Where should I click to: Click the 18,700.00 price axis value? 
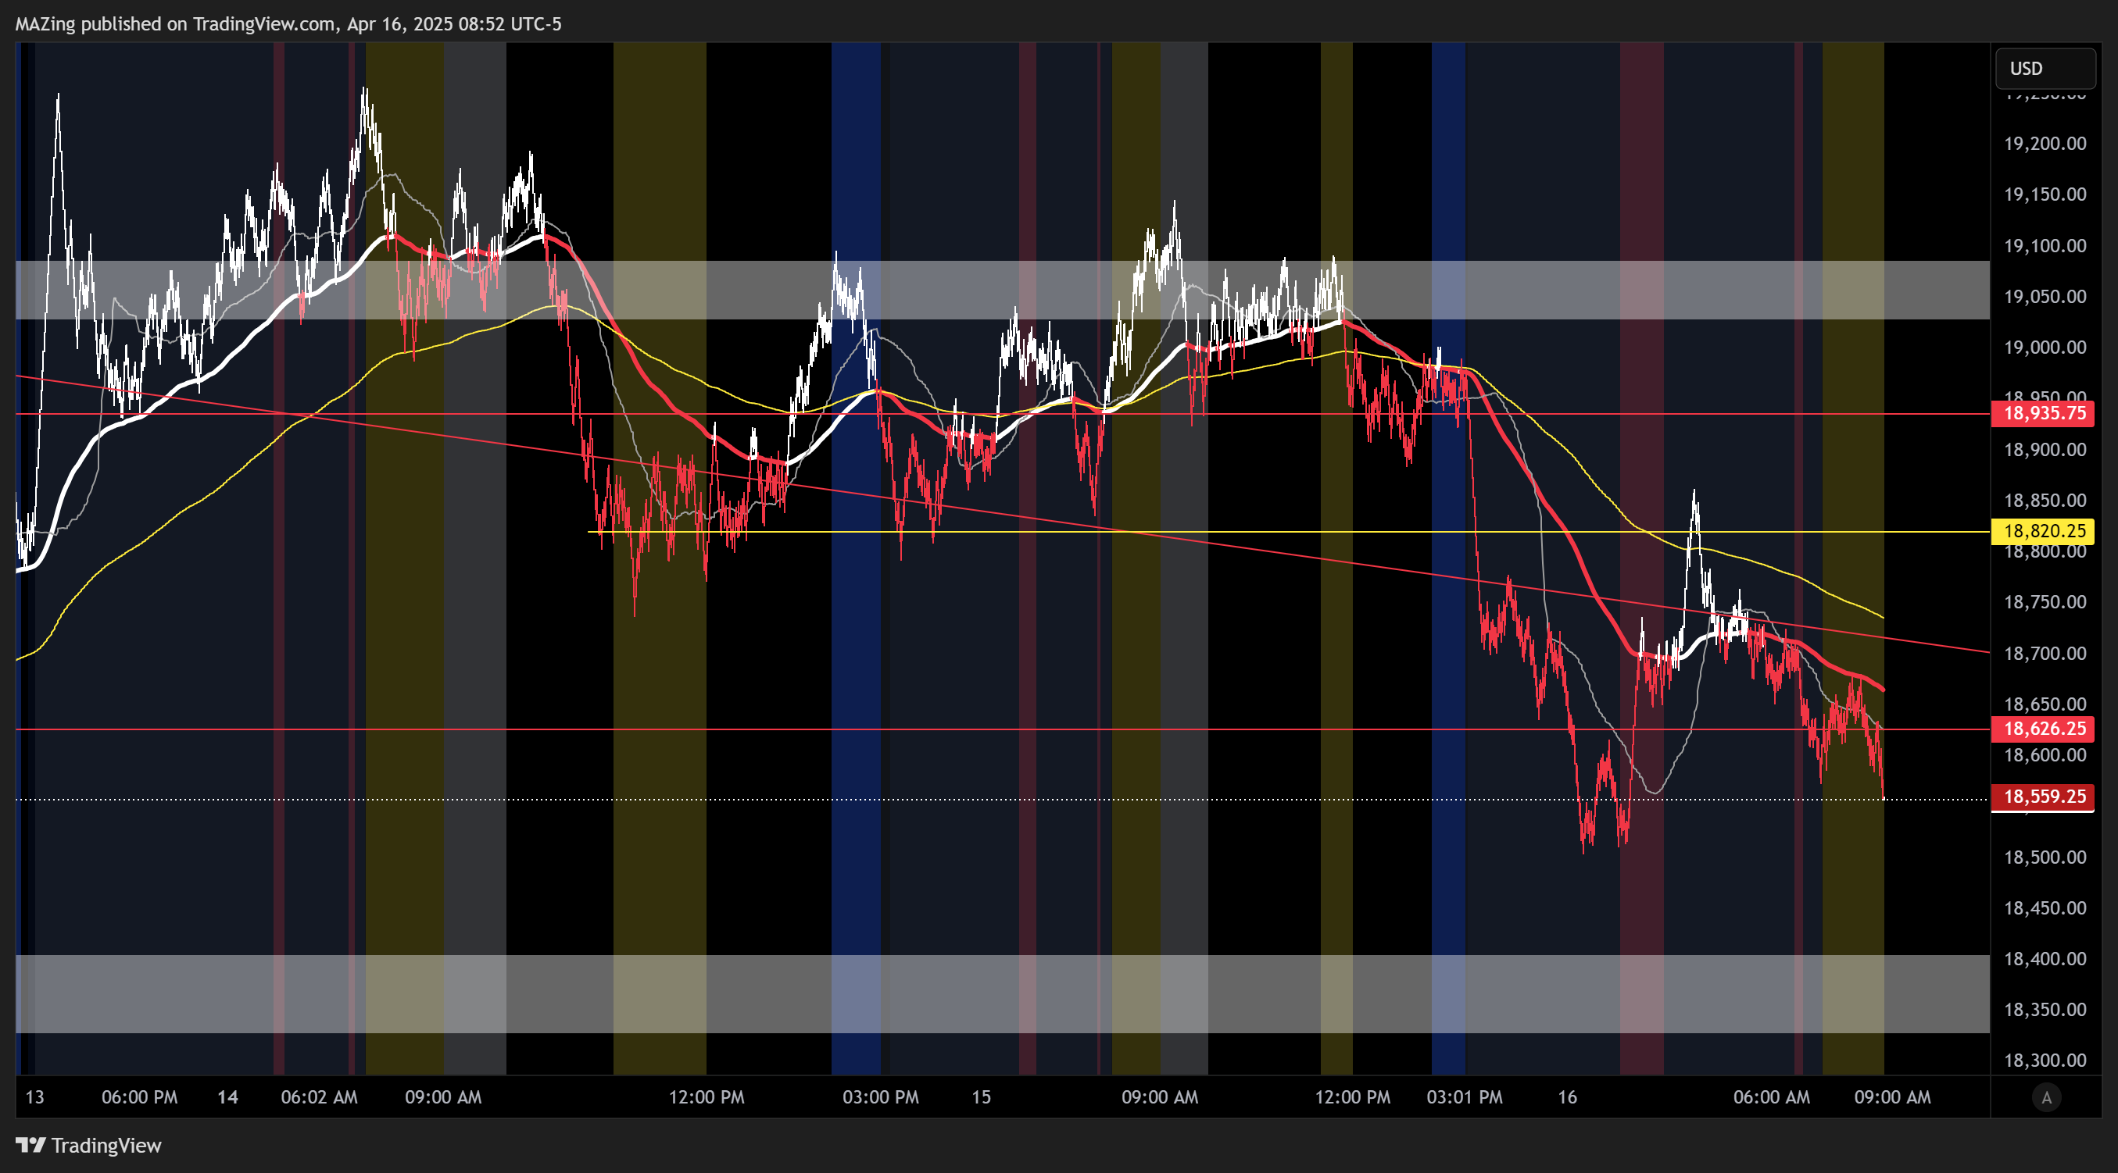2045,653
